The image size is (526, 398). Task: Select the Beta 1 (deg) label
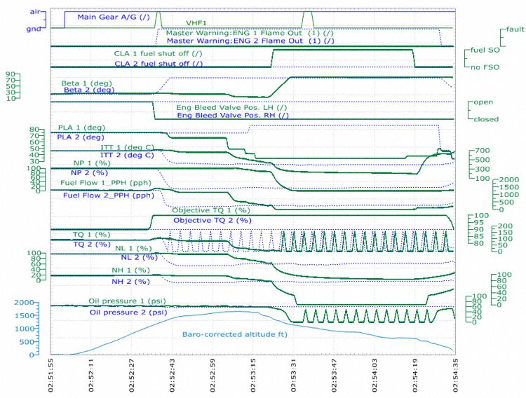pos(86,83)
